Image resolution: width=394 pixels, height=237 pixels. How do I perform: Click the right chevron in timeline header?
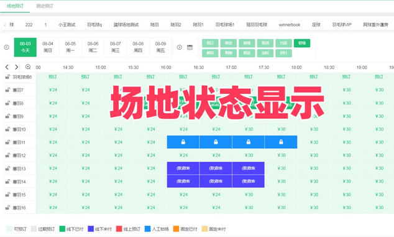click(16, 67)
